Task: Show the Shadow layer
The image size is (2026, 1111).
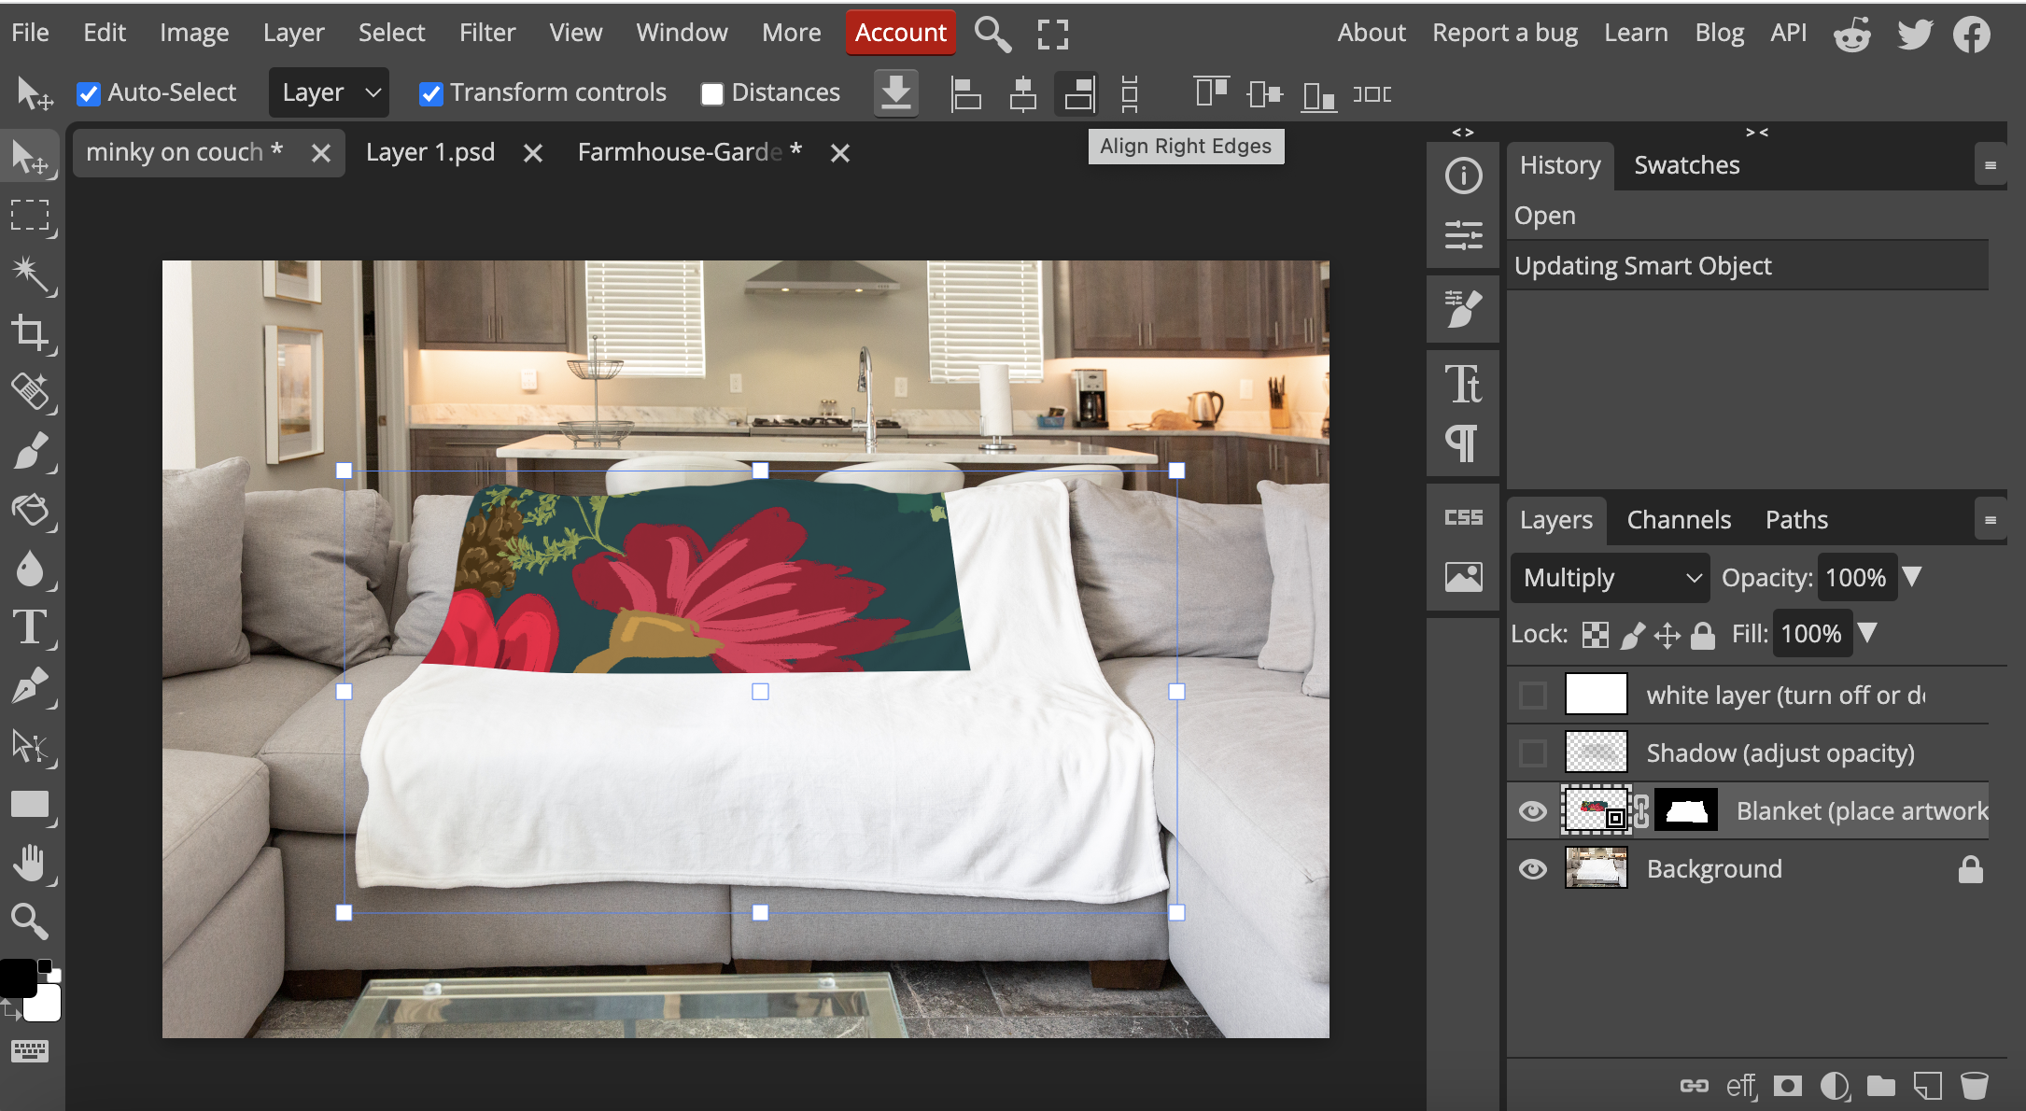Action: [1532, 752]
